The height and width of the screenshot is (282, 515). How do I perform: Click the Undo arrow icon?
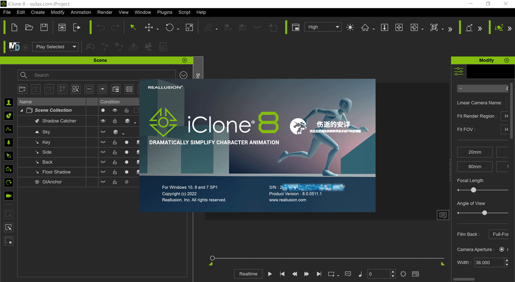(x=100, y=28)
